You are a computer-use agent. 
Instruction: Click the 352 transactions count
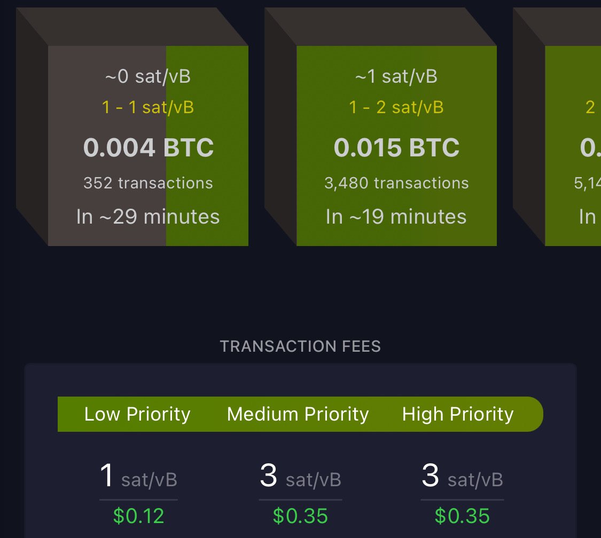pos(148,183)
